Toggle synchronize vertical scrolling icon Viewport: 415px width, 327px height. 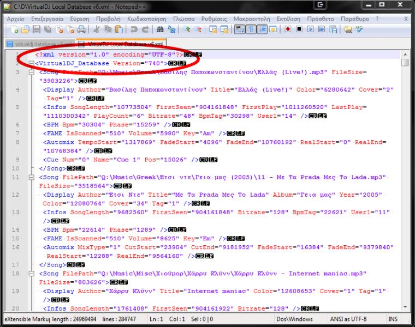(213, 29)
